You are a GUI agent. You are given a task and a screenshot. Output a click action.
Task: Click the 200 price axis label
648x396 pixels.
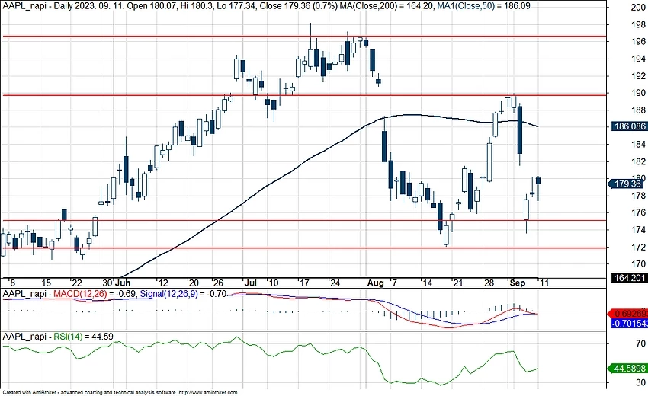[638, 7]
